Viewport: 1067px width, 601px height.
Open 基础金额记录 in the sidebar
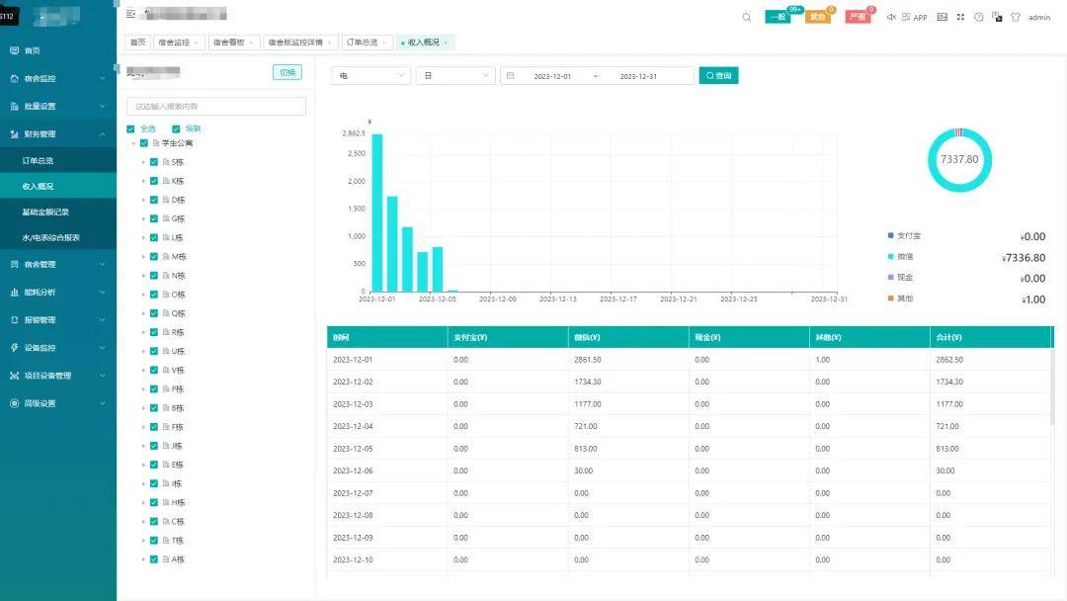45,212
